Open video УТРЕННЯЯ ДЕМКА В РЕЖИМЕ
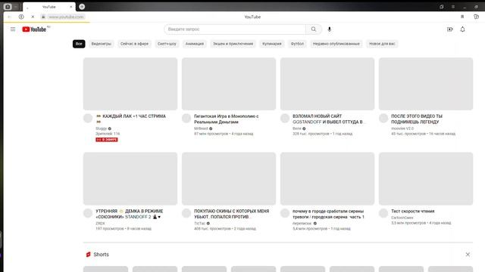Image resolution: width=485 pixels, height=272 pixels. pyautogui.click(x=130, y=214)
